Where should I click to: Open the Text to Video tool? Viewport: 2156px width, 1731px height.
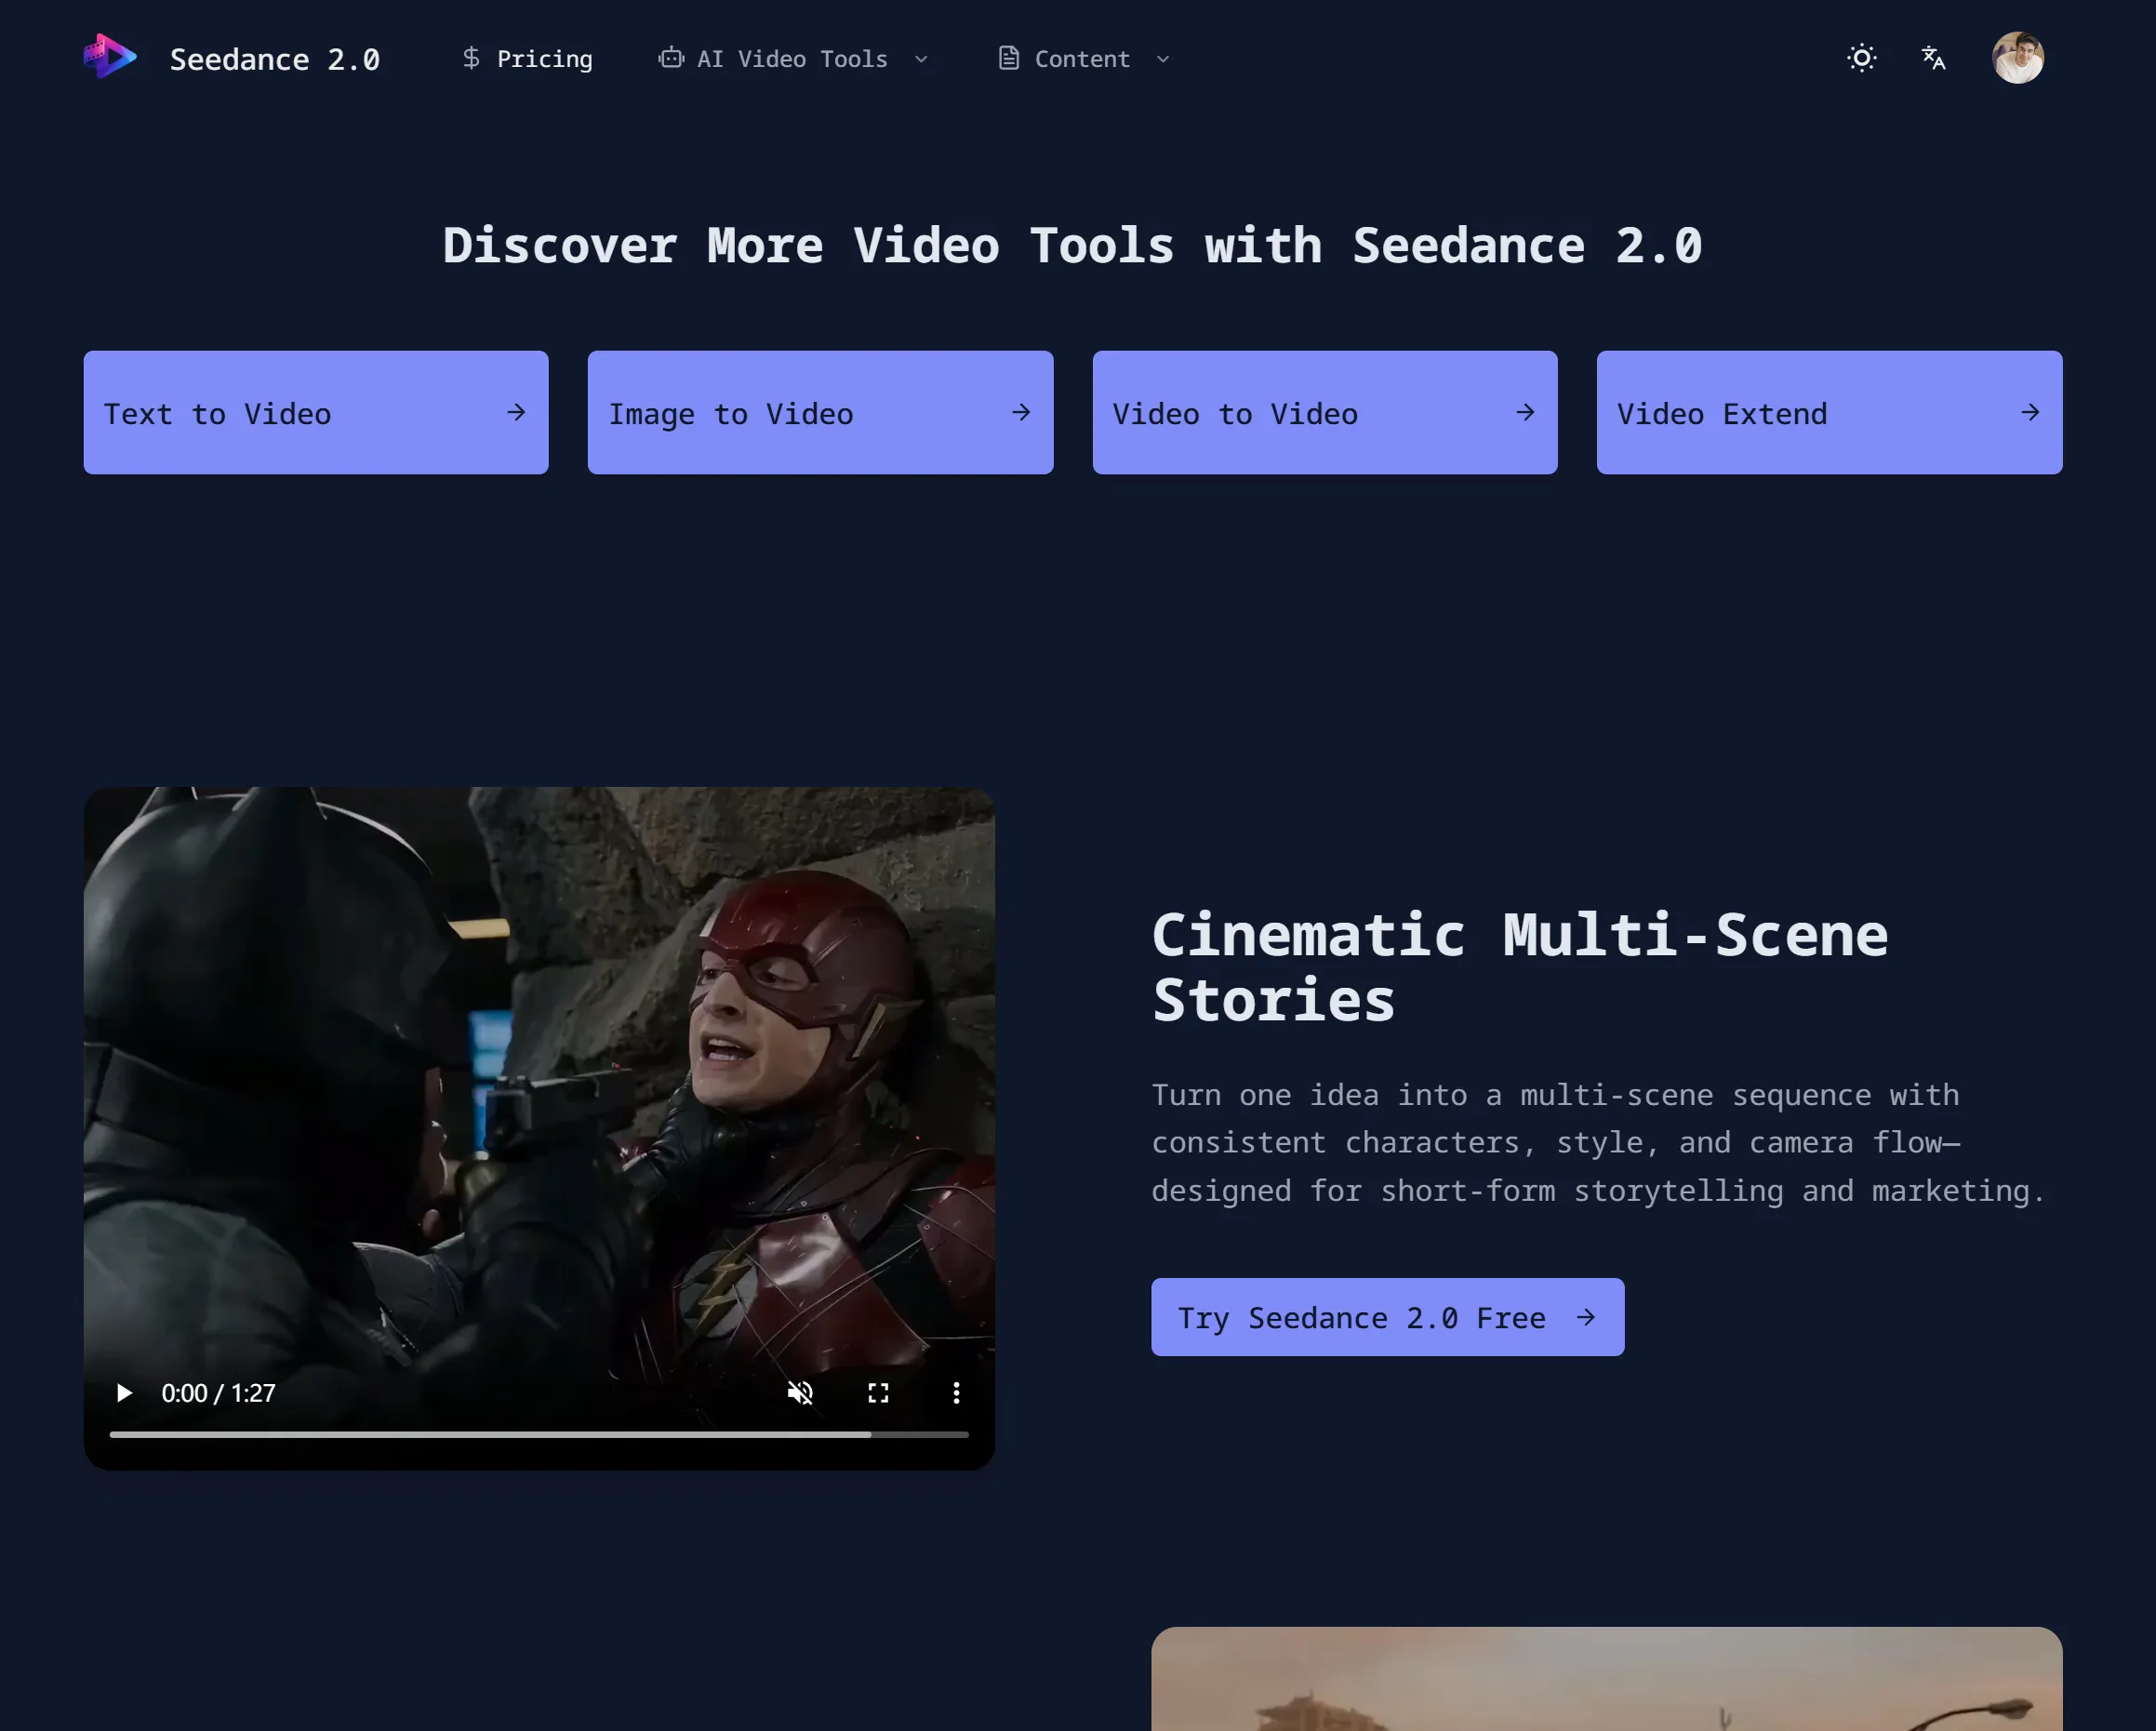click(316, 412)
